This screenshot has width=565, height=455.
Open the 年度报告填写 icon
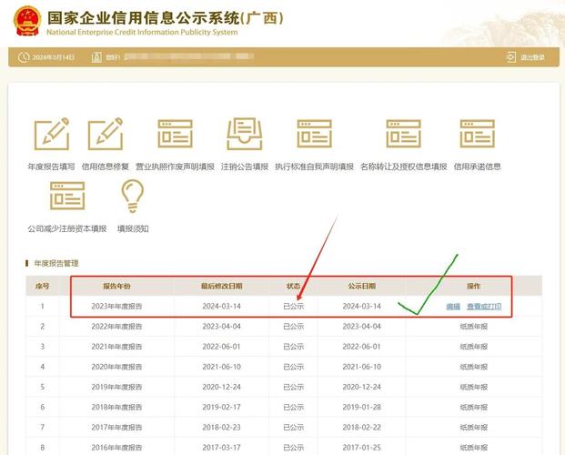coord(52,134)
